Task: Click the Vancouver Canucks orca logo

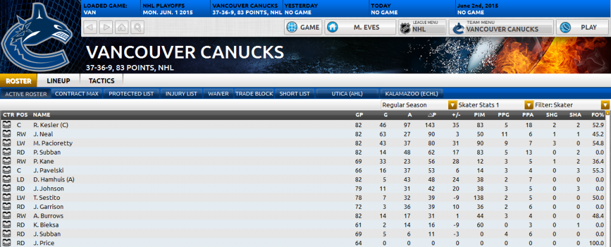Action: [x=38, y=37]
